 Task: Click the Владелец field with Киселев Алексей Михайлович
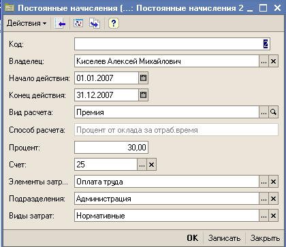(167, 61)
